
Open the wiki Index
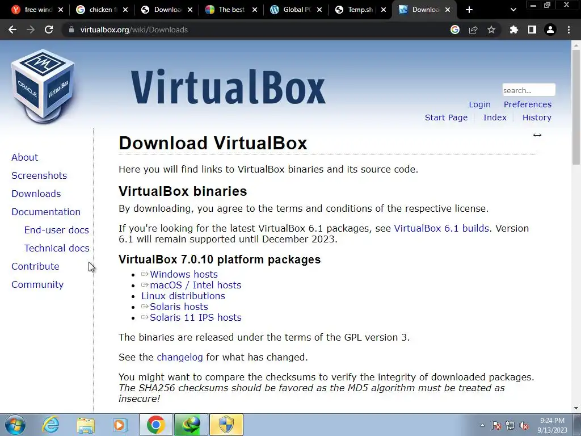click(x=495, y=118)
